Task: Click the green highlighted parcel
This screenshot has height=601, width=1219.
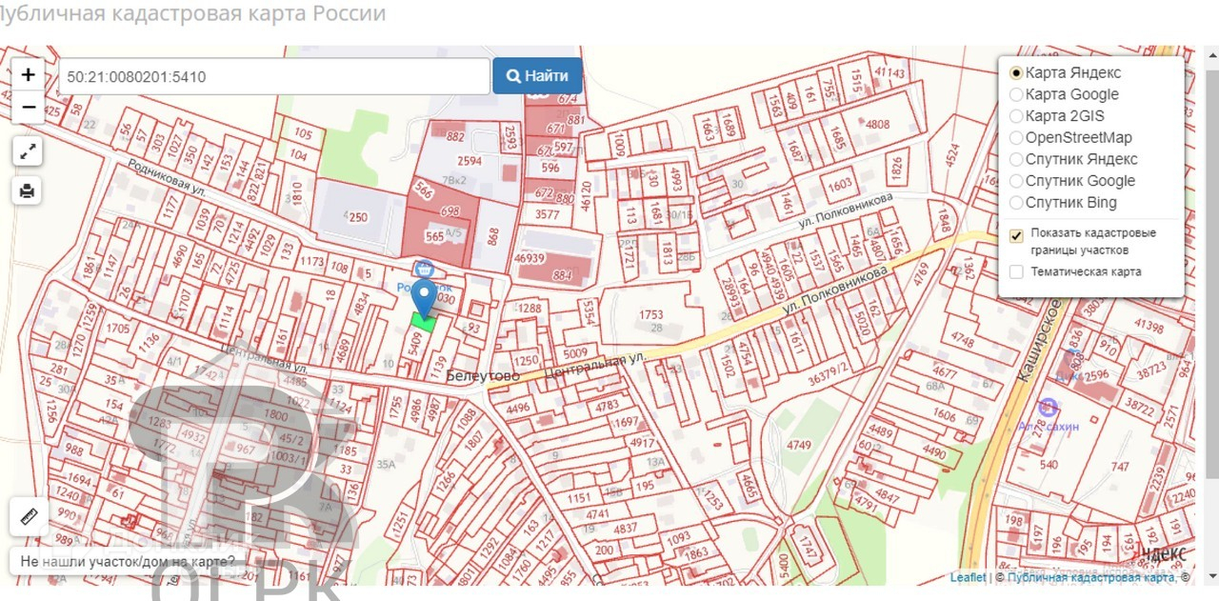Action: point(424,323)
